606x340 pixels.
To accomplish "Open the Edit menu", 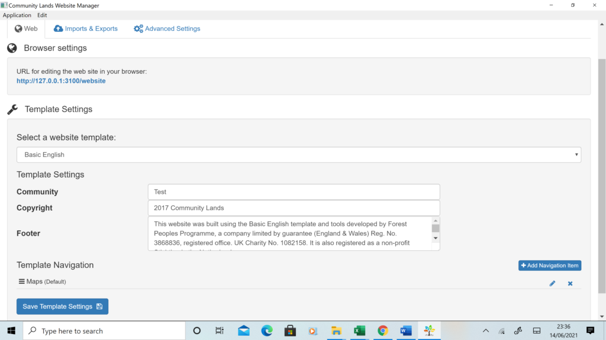I will click(x=42, y=15).
